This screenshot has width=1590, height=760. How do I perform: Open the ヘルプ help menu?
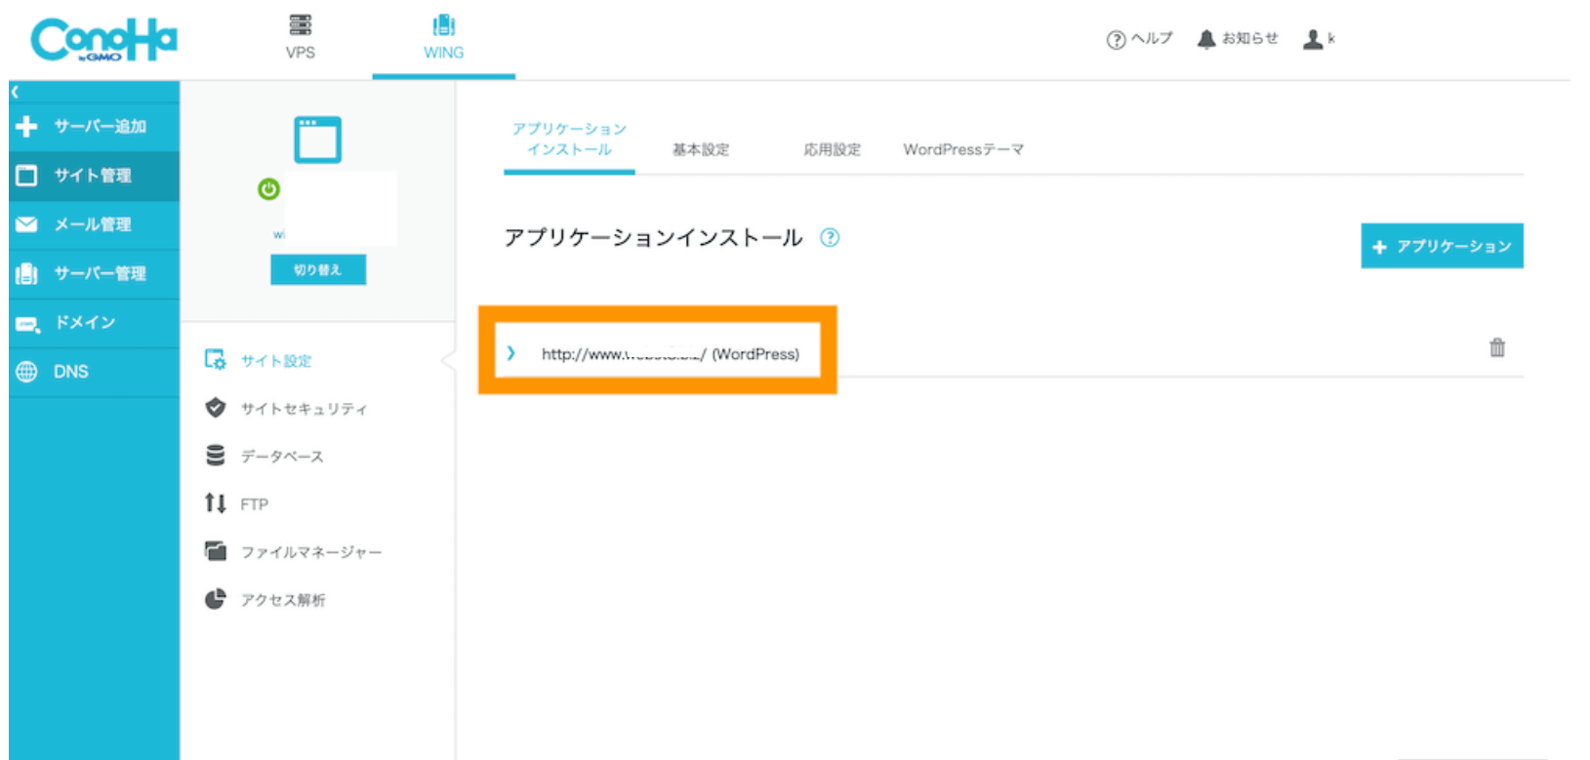click(1139, 39)
